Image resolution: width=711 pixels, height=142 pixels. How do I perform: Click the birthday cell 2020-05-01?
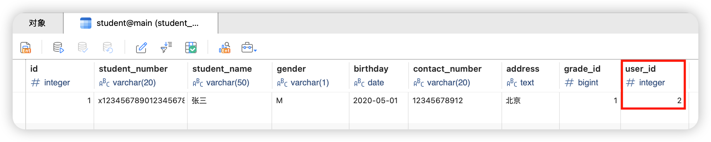[375, 101]
